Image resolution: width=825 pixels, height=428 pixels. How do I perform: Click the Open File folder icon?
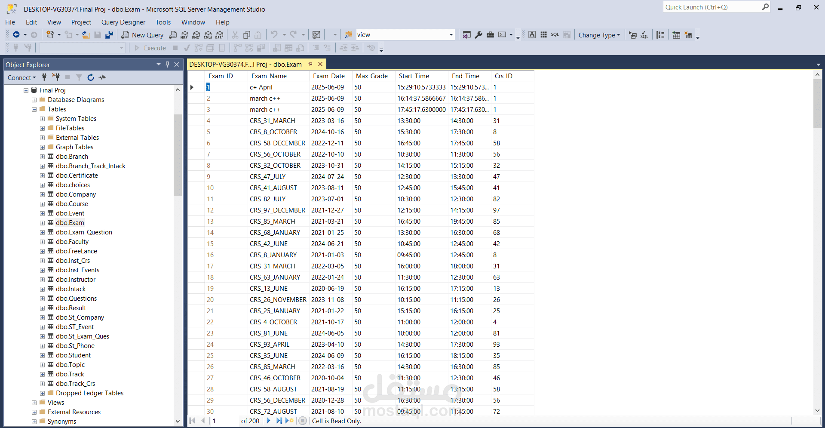pyautogui.click(x=86, y=35)
